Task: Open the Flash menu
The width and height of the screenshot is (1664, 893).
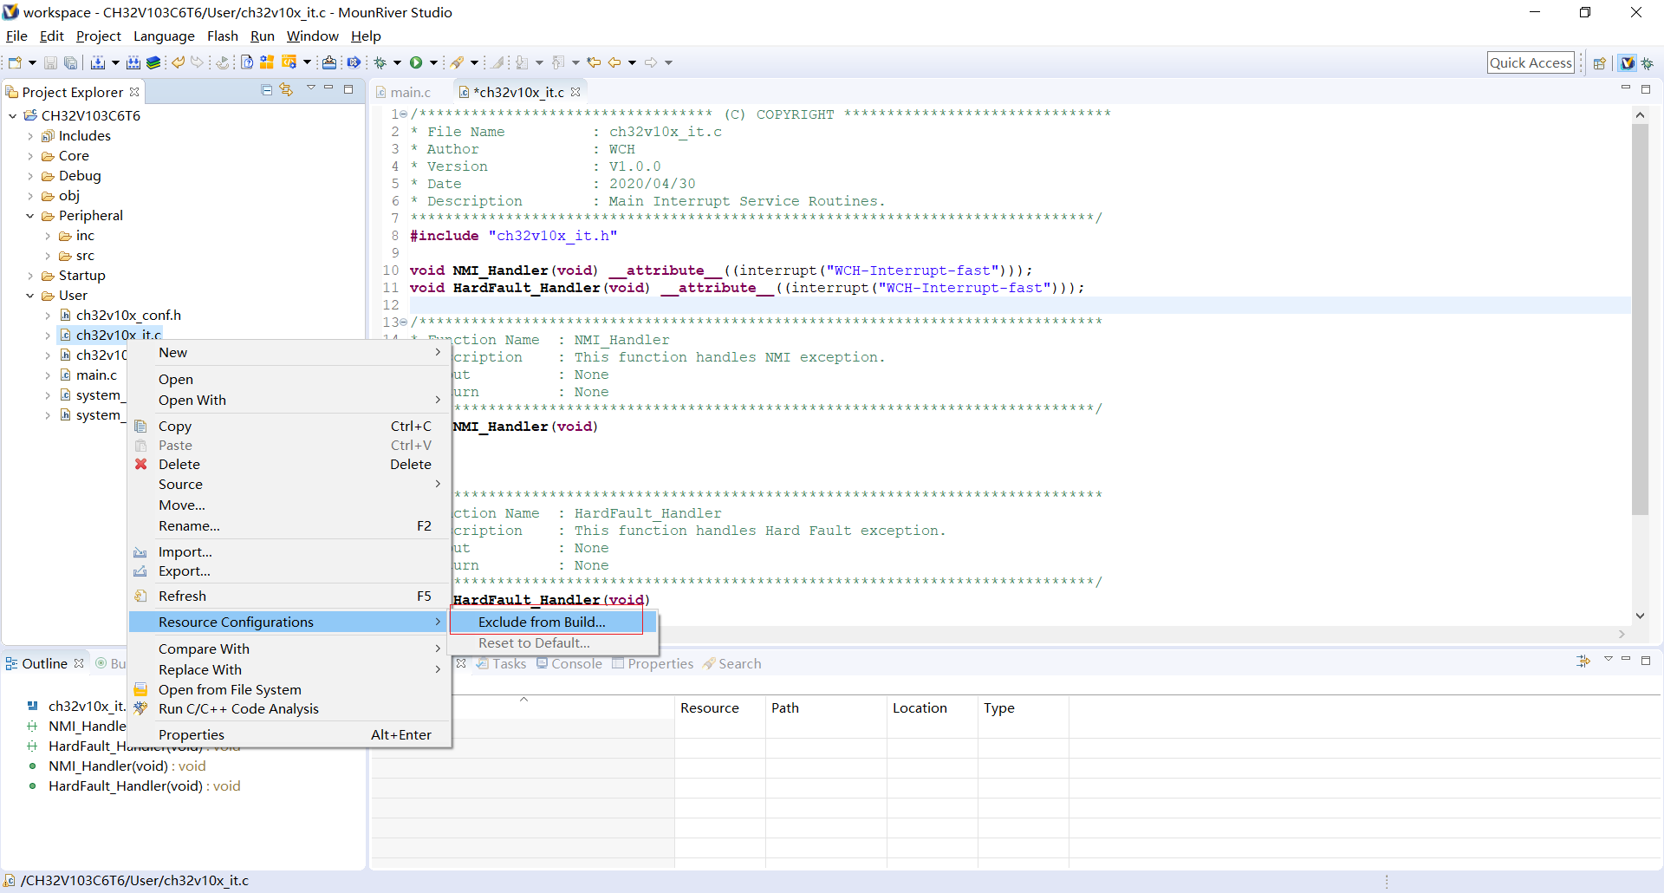Action: pyautogui.click(x=223, y=36)
